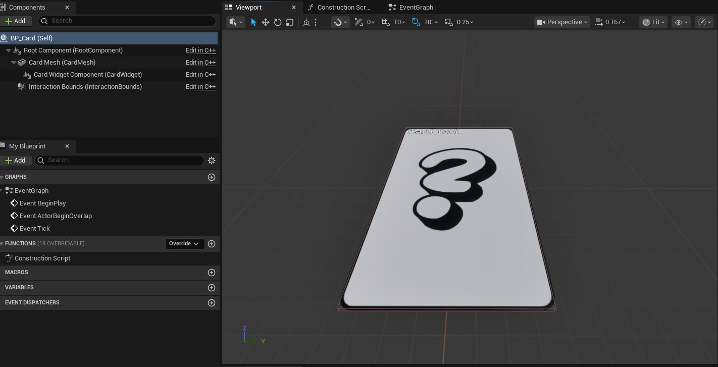Focus the Components search field
Viewport: 718px width, 367px height.
pos(127,21)
